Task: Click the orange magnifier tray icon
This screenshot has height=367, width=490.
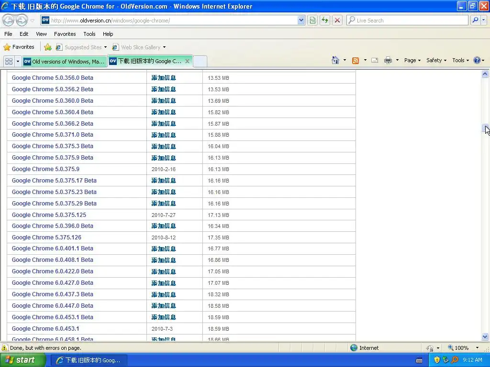Action: pos(455,360)
